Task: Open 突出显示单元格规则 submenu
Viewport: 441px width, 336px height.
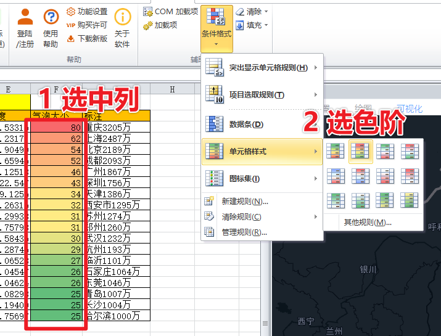Action: pyautogui.click(x=262, y=67)
